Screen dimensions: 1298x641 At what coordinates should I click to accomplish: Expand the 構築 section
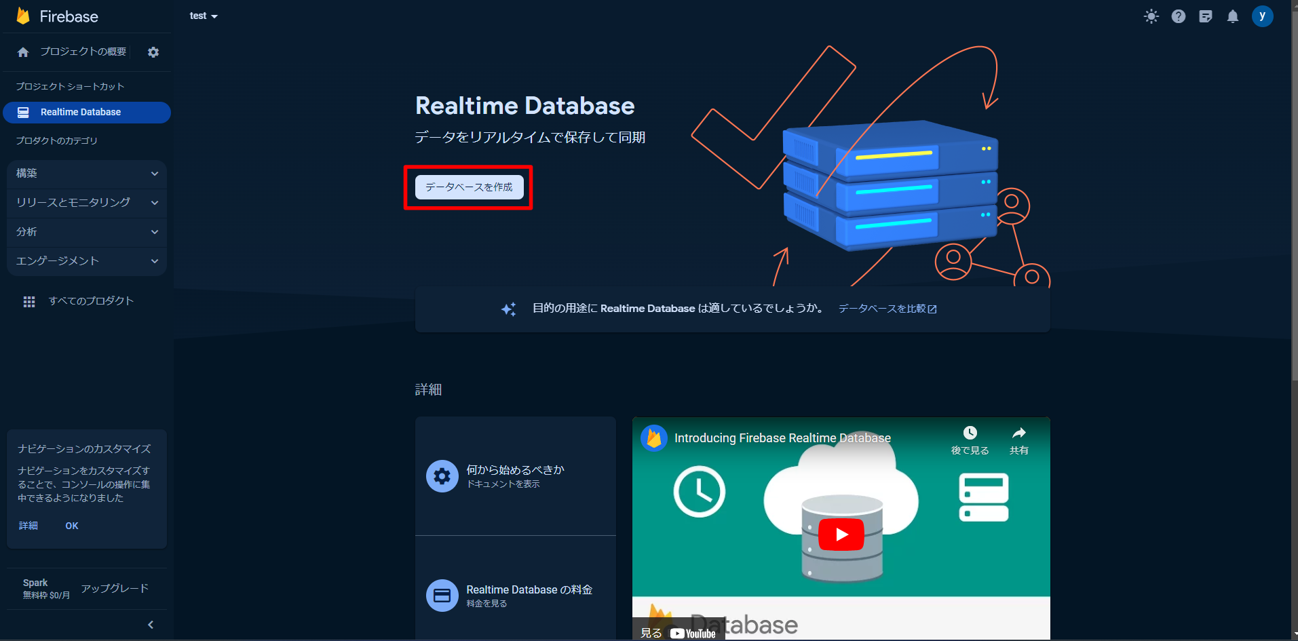point(86,174)
